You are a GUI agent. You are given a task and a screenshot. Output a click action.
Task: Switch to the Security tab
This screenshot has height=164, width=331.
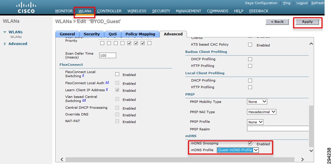(x=92, y=34)
